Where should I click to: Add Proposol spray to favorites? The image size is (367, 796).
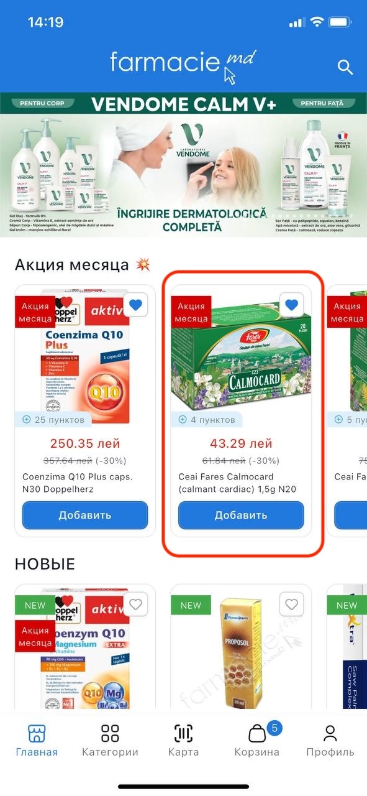(x=292, y=603)
